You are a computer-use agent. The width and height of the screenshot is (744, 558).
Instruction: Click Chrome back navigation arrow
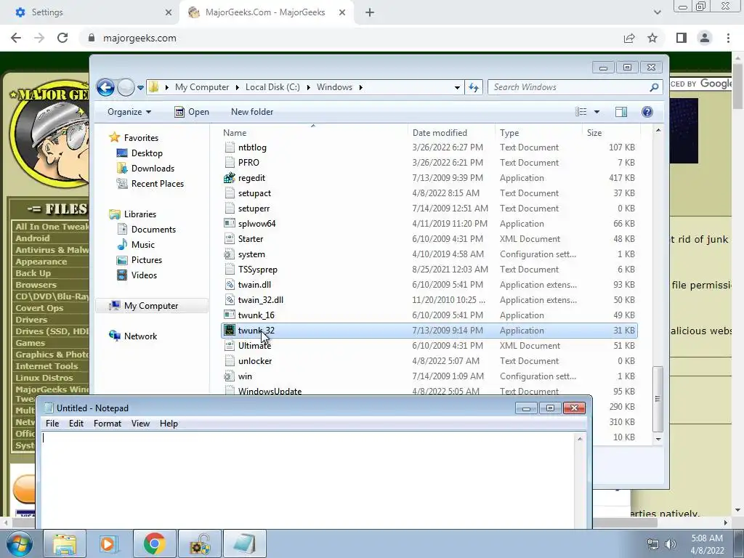tap(16, 38)
